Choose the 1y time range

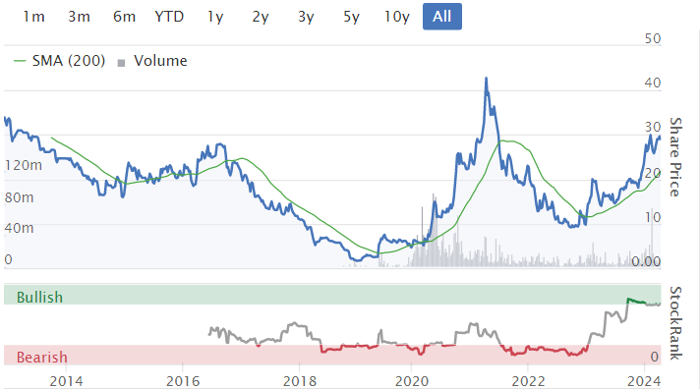(x=215, y=17)
